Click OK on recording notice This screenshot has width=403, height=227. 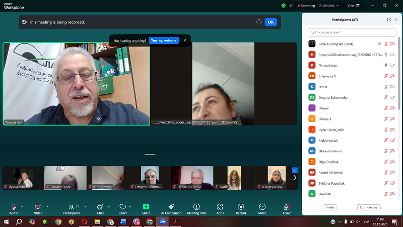pyautogui.click(x=271, y=22)
